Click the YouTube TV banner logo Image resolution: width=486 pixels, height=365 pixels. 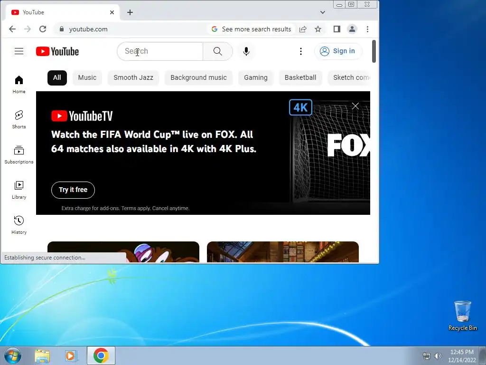click(82, 116)
